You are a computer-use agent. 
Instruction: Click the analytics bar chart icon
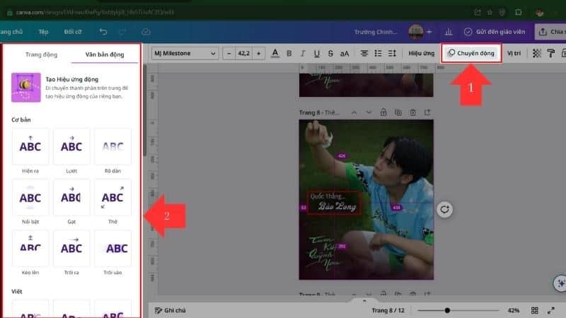pos(448,32)
